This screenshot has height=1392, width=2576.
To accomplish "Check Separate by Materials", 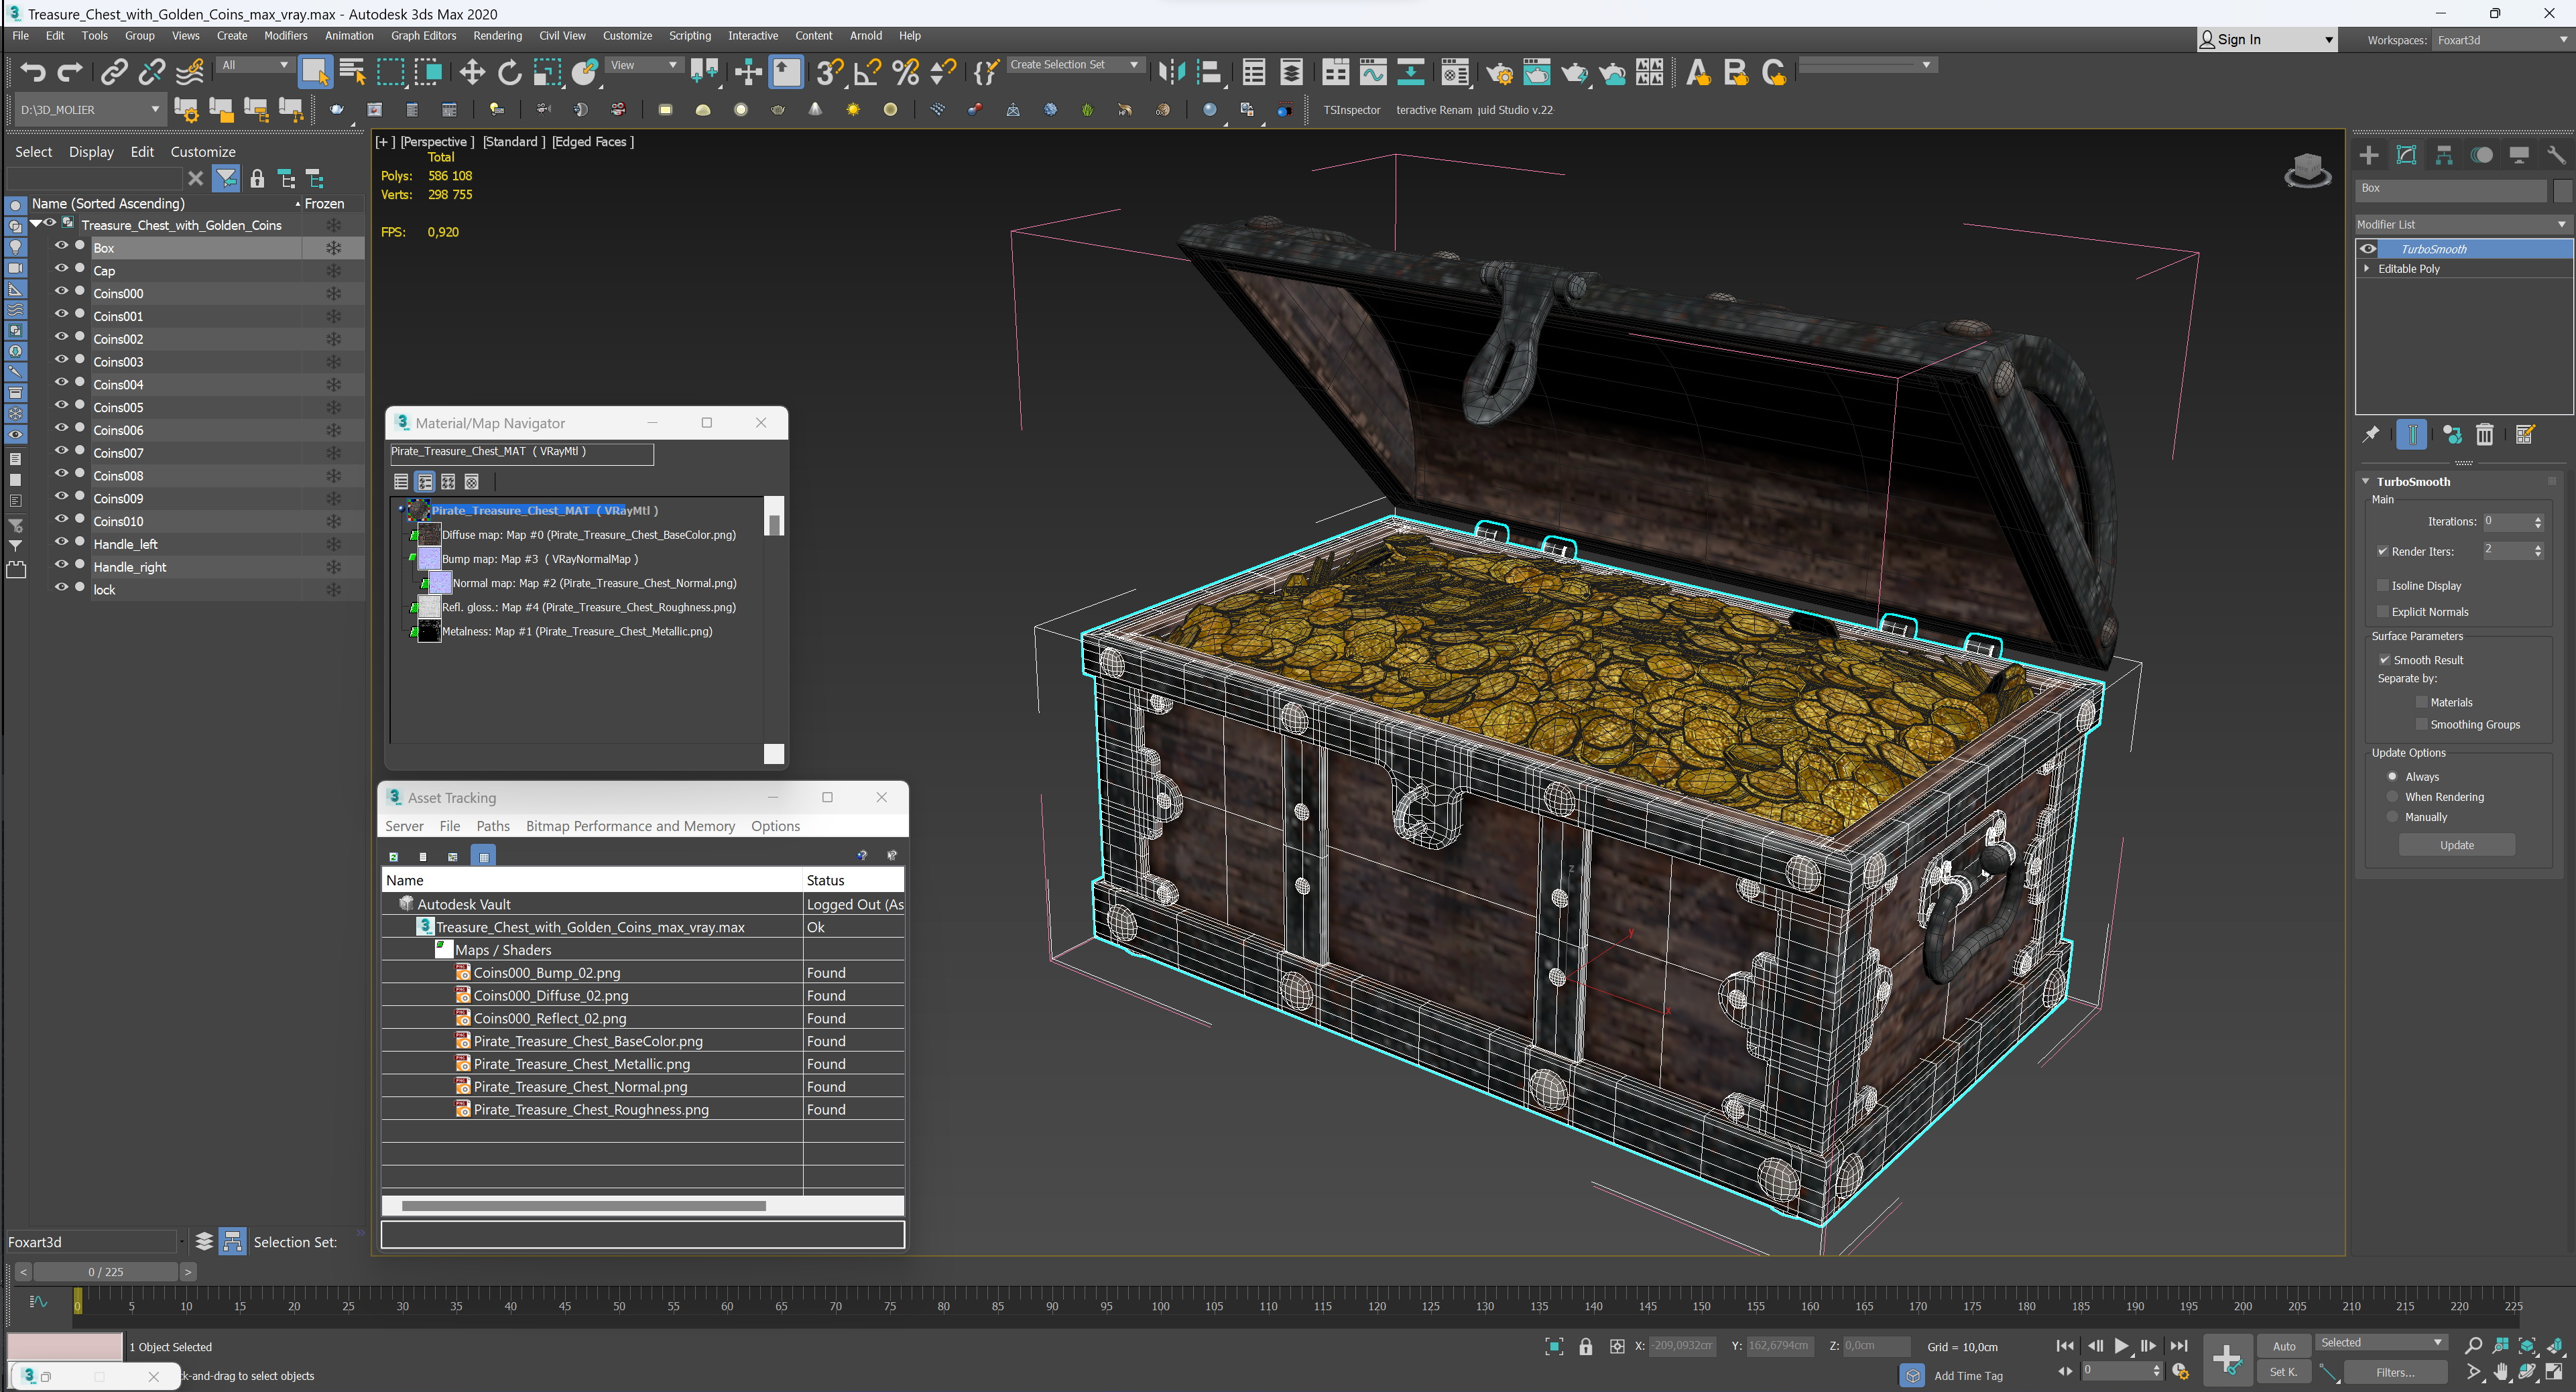I will [2422, 702].
